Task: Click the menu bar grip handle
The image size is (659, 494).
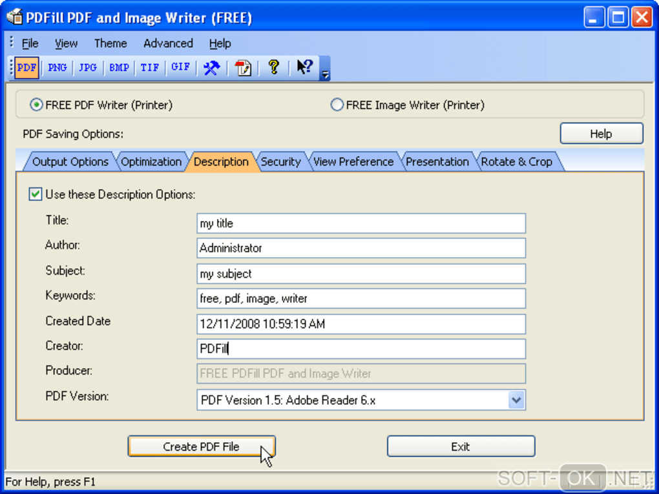Action: tap(12, 42)
